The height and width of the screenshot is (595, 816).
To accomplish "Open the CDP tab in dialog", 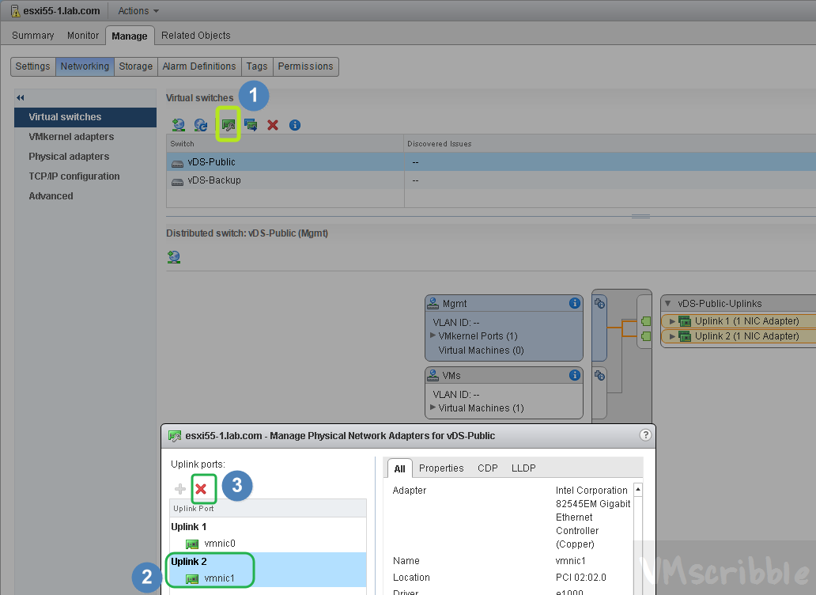I will click(x=488, y=468).
